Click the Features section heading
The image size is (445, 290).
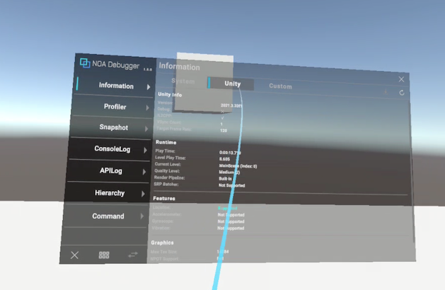(164, 199)
